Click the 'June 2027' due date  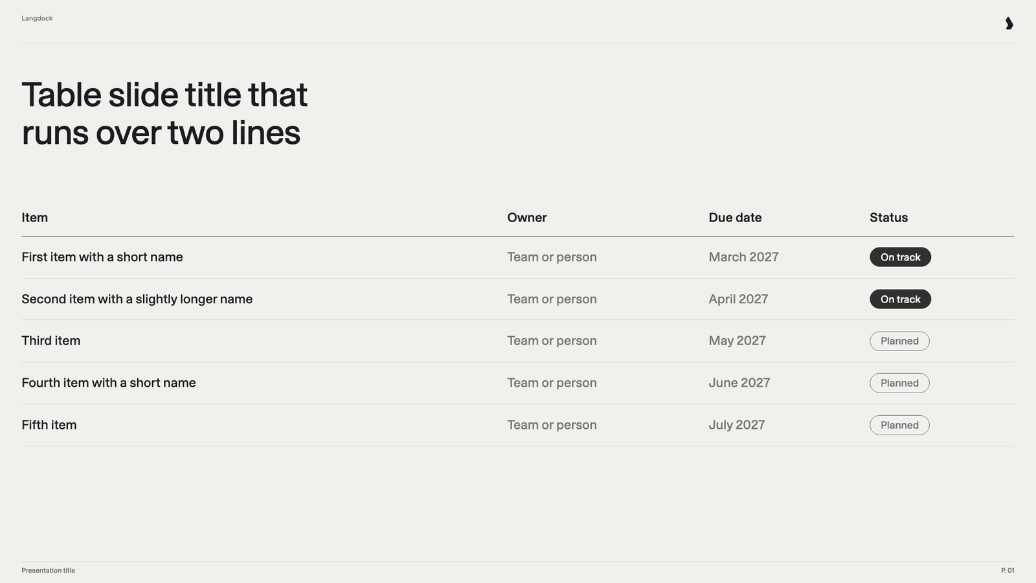[x=739, y=383]
